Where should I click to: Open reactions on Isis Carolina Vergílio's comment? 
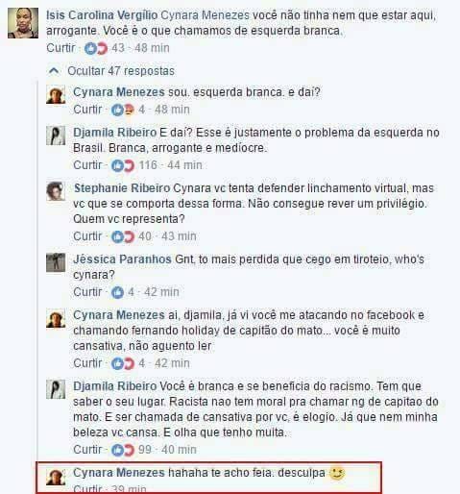pos(96,49)
